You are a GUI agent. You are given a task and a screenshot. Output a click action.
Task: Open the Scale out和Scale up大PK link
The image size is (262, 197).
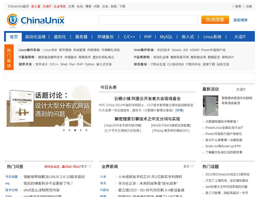point(223,146)
